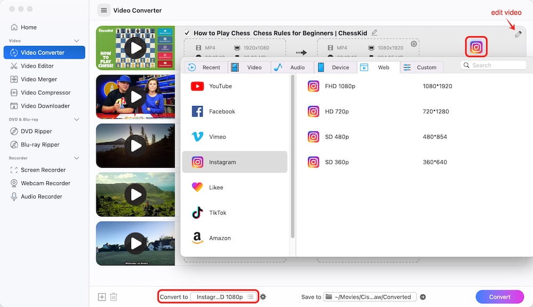Open the Convert to format dropdown
The image size is (533, 307).
tap(224, 297)
